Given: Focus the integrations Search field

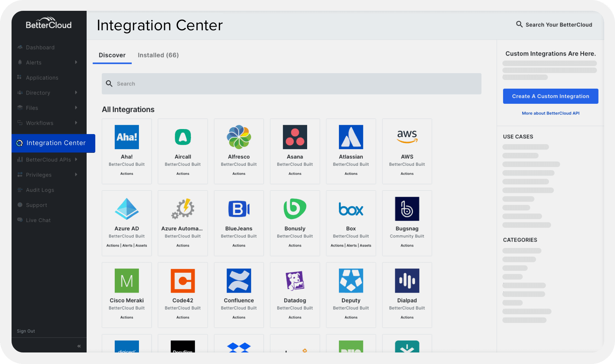Looking at the screenshot, I should click(x=292, y=84).
